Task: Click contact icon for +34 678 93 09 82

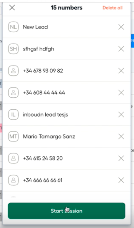Action: coord(13,71)
